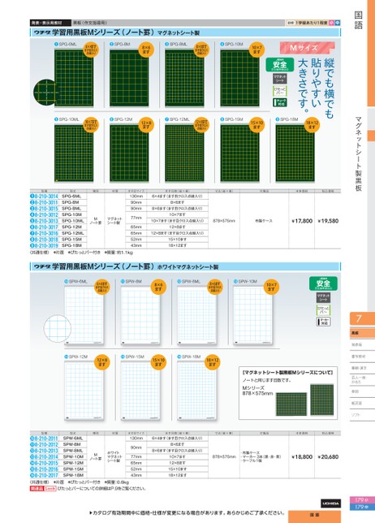
Task: Click product code 8-210-2017 in second table
Action: [x=45, y=475]
